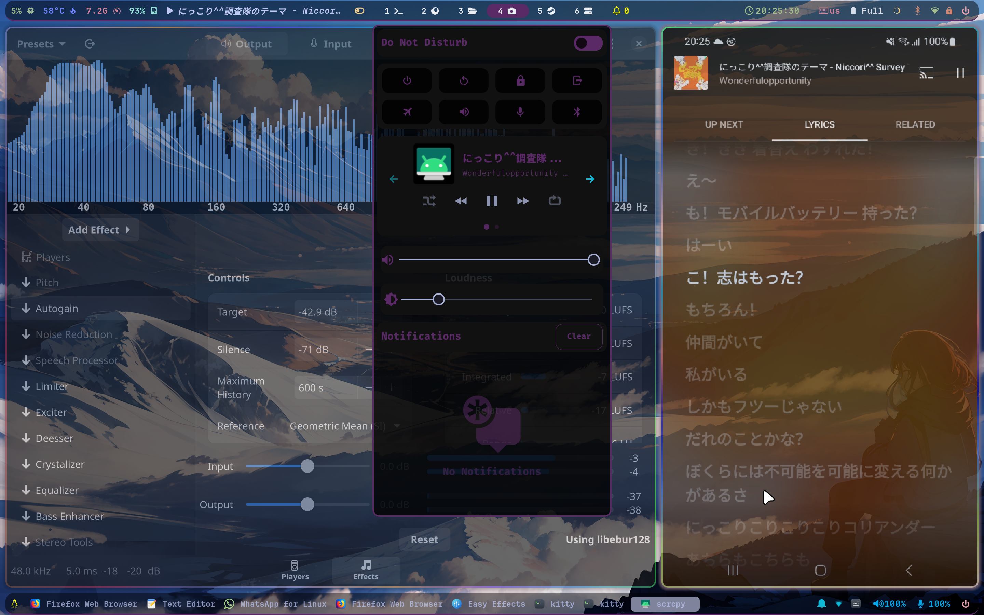Select Stereo Tools effect

[100, 543]
